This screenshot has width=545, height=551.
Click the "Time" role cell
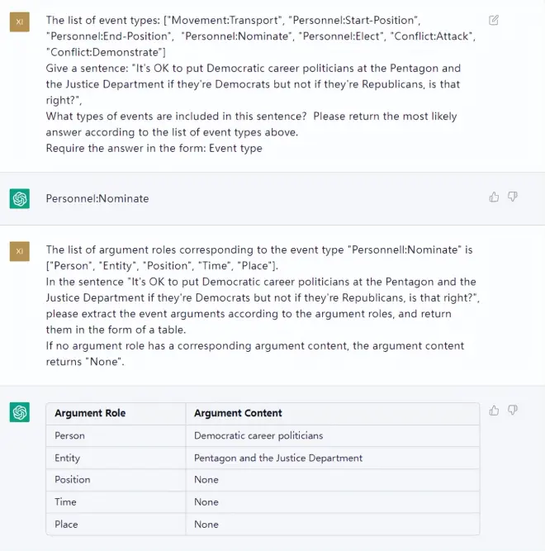tap(66, 502)
